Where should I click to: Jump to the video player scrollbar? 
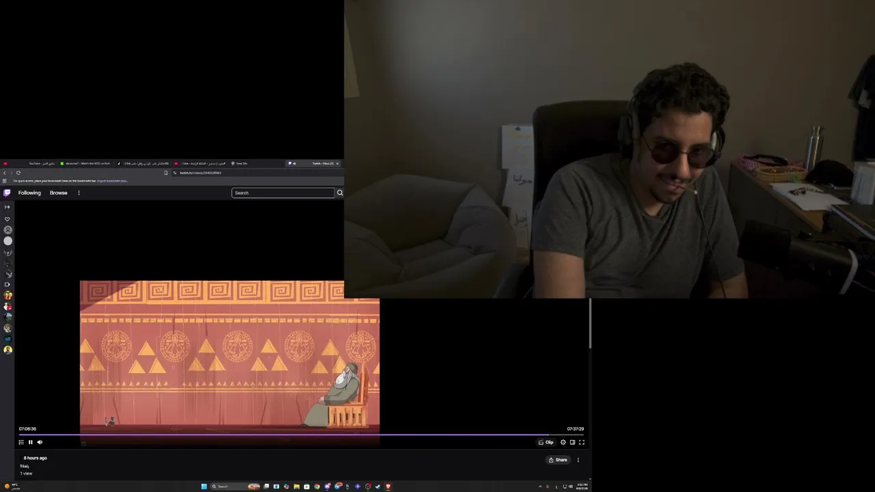click(x=589, y=323)
